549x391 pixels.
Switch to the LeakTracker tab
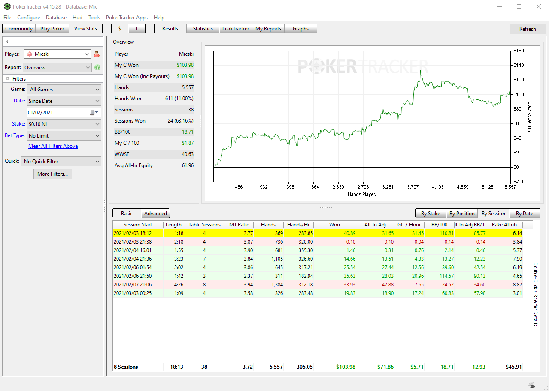pyautogui.click(x=236, y=29)
